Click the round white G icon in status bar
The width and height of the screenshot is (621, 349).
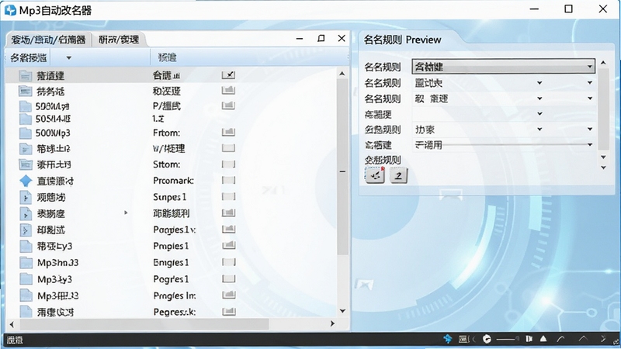(487, 339)
